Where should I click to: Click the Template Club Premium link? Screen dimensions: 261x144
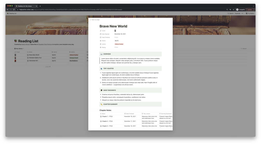pyautogui.click(x=45, y=44)
